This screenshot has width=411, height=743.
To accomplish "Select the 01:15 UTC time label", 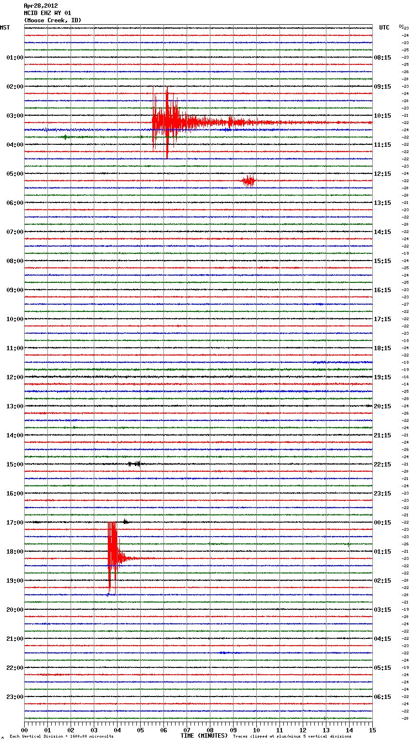I will click(382, 552).
